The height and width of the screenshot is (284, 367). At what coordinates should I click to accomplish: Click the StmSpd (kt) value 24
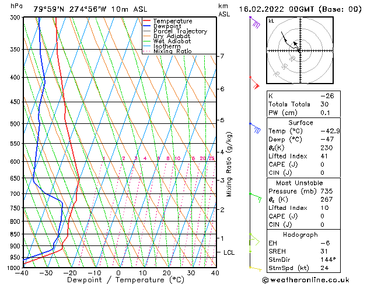click(x=324, y=268)
